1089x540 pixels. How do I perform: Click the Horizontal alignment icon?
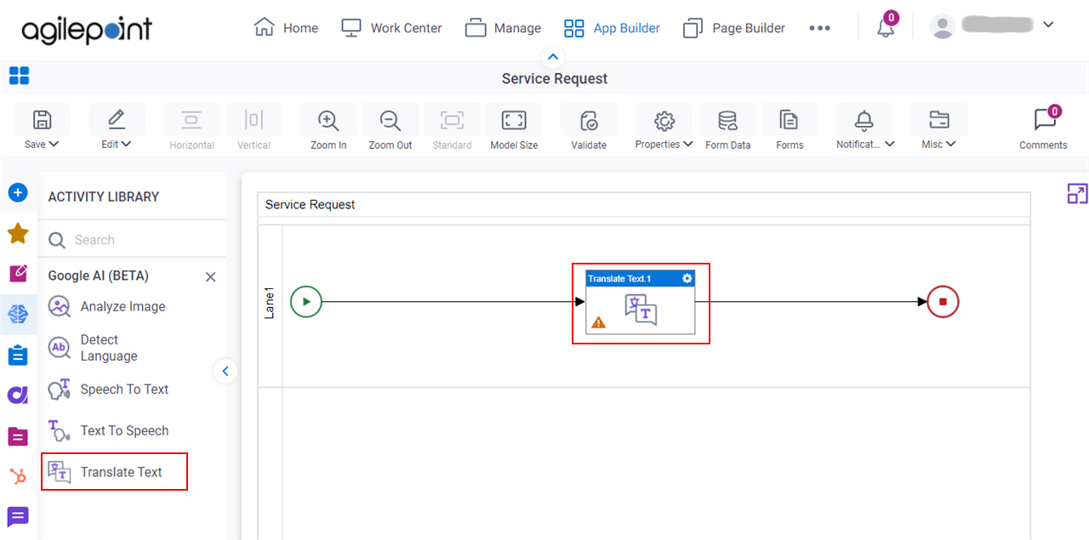(191, 120)
